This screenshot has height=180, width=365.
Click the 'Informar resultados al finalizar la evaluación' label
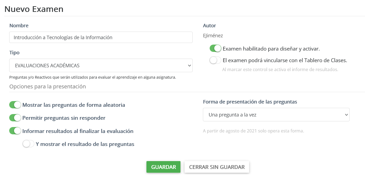click(78, 131)
